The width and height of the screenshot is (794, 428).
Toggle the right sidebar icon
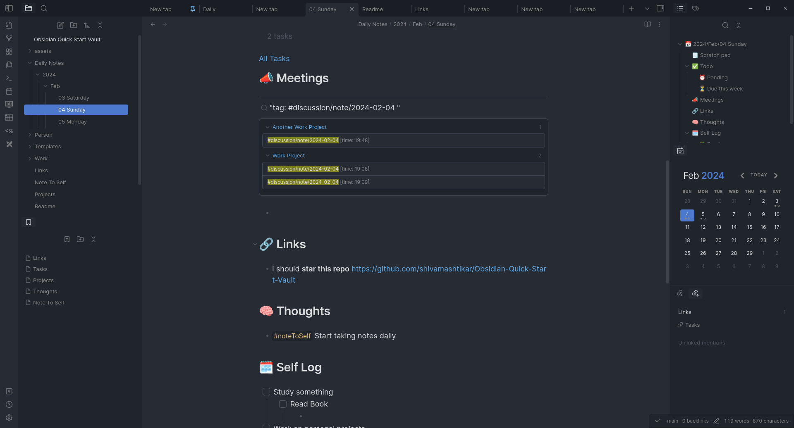(660, 8)
